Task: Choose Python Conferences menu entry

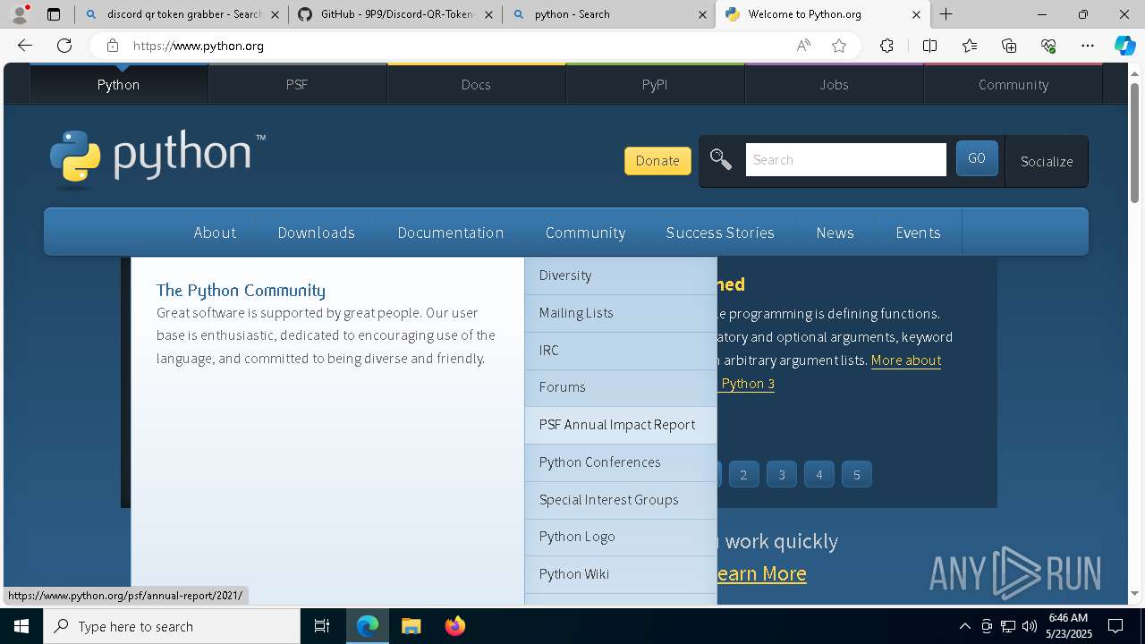Action: coord(621,462)
